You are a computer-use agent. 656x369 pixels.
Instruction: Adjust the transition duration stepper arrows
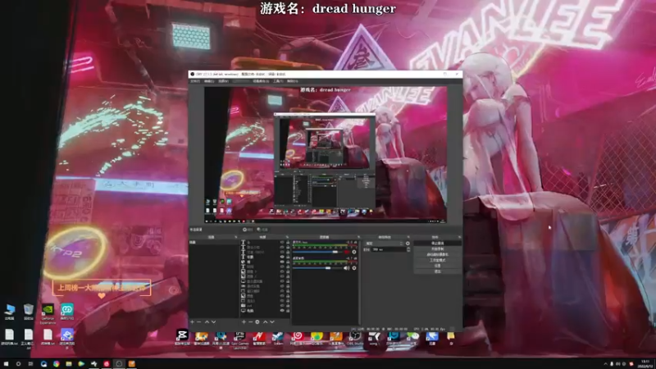pos(408,249)
